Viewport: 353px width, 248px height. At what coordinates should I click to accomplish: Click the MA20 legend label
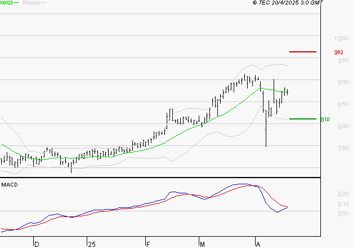7,3
